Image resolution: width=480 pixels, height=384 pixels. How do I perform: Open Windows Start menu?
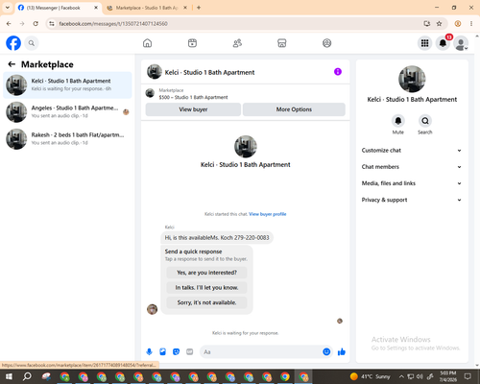(9, 376)
